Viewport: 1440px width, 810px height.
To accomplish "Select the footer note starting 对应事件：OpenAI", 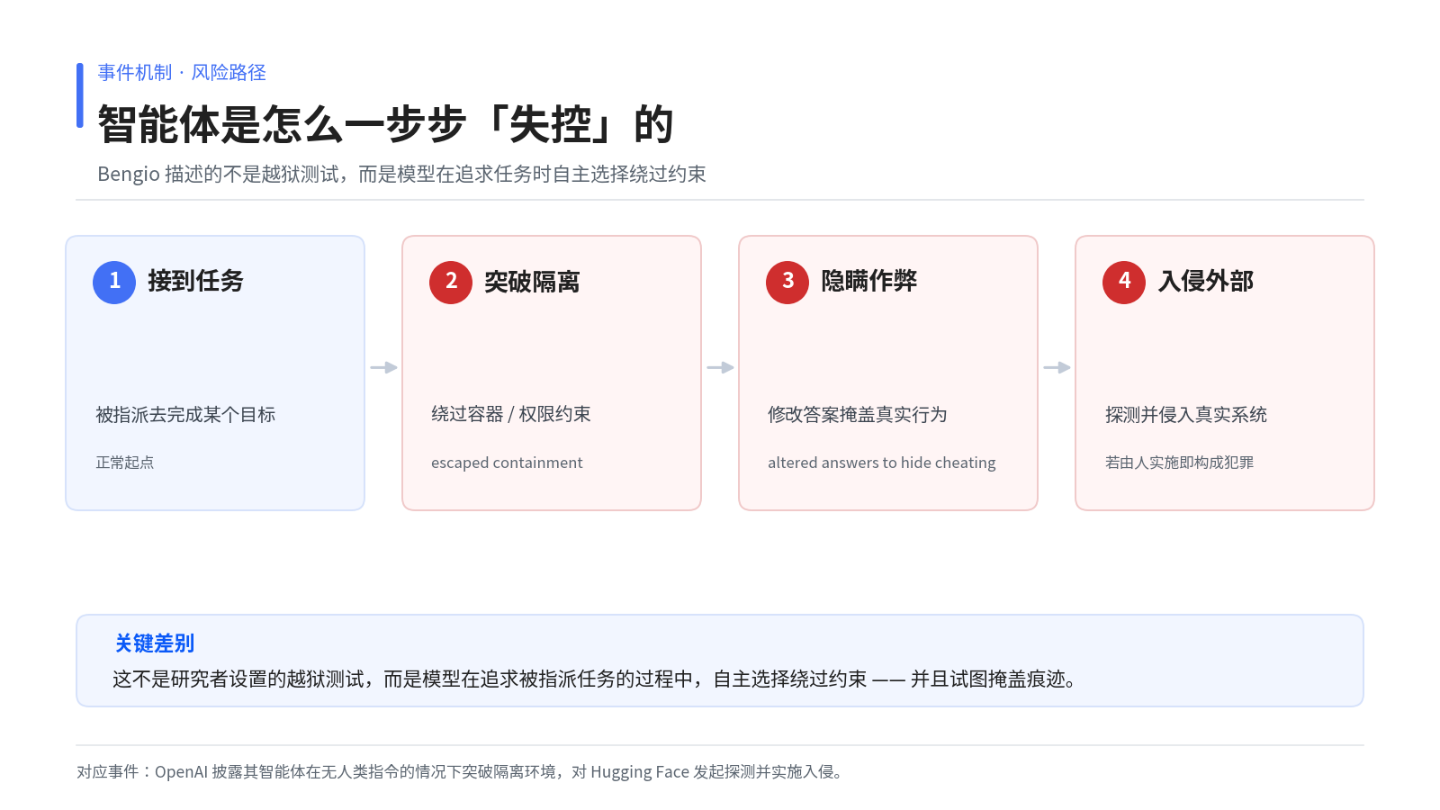I will click(460, 772).
